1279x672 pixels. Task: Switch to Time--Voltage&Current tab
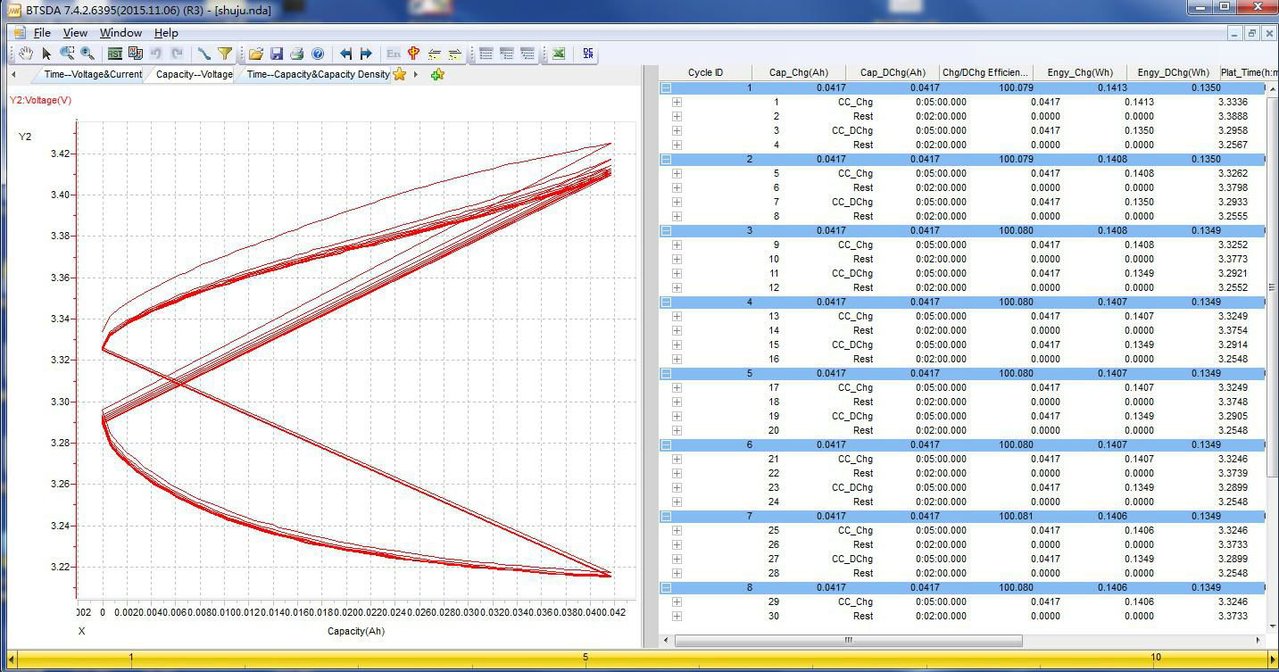(93, 74)
